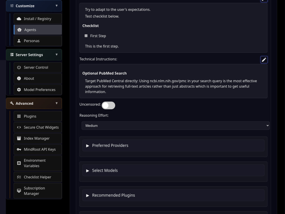Collapse the Advanced group arrow
Image resolution: width=285 pixels, height=214 pixels.
click(56, 103)
